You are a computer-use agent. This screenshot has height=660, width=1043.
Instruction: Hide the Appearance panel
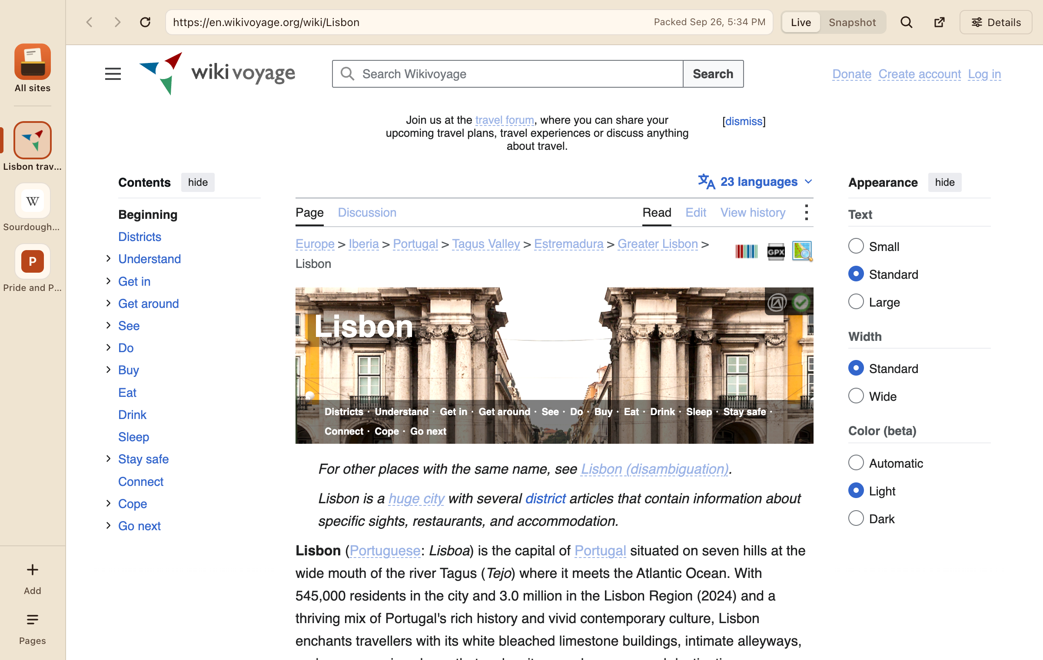(945, 182)
